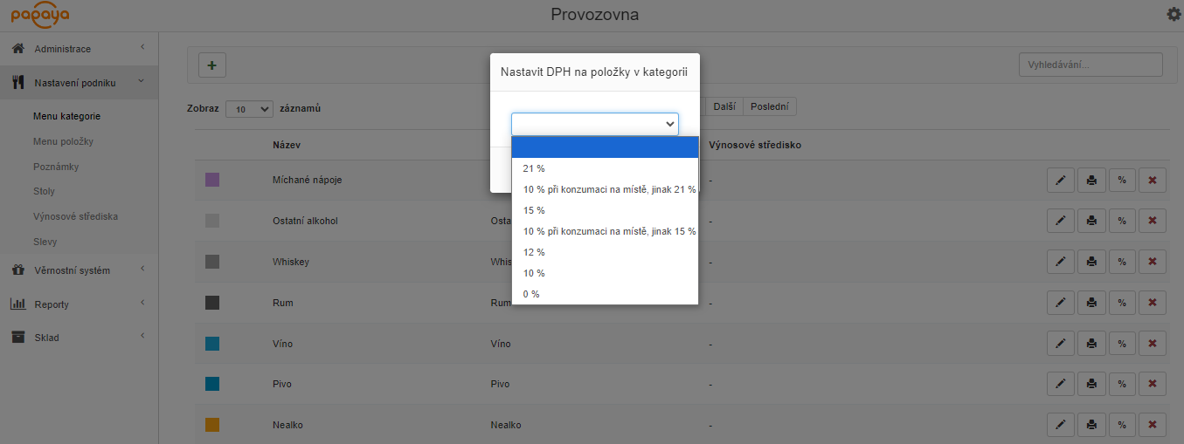Choose the 12 % VAT option
Screen dimensions: 1184x444
coord(534,252)
